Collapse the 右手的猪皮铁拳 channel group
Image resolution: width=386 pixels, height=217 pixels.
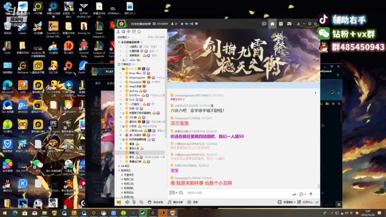[x=119, y=42]
